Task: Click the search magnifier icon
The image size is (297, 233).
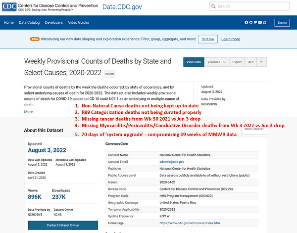Action: coord(213,6)
